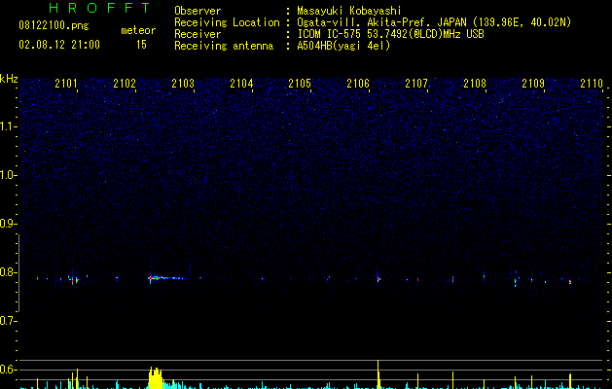Viewport: 612px width, 389px height.
Task: Click the 2110 time marker
Action: coord(592,84)
